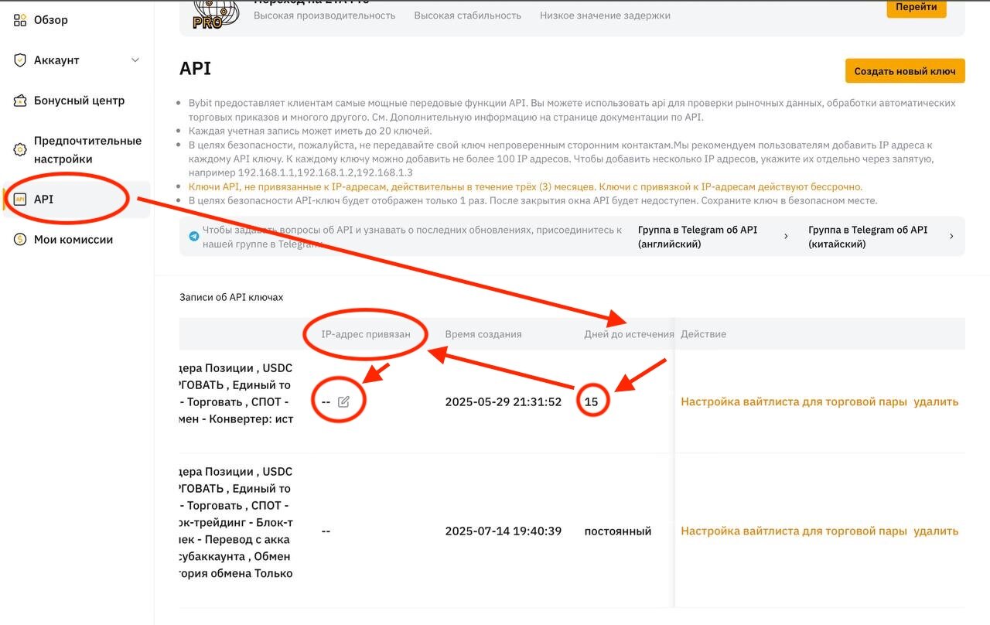The image size is (990, 625).
Task: Open Предпочтительные настройки page
Action: click(87, 150)
